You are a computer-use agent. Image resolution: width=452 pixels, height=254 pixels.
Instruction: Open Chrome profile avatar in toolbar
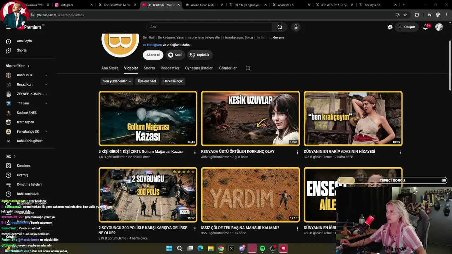click(x=438, y=15)
